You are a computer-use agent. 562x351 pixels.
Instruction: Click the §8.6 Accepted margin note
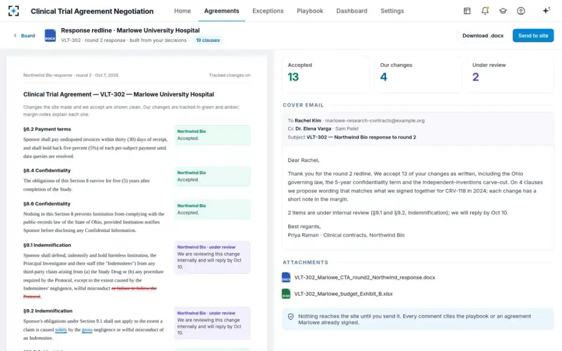tap(212, 209)
